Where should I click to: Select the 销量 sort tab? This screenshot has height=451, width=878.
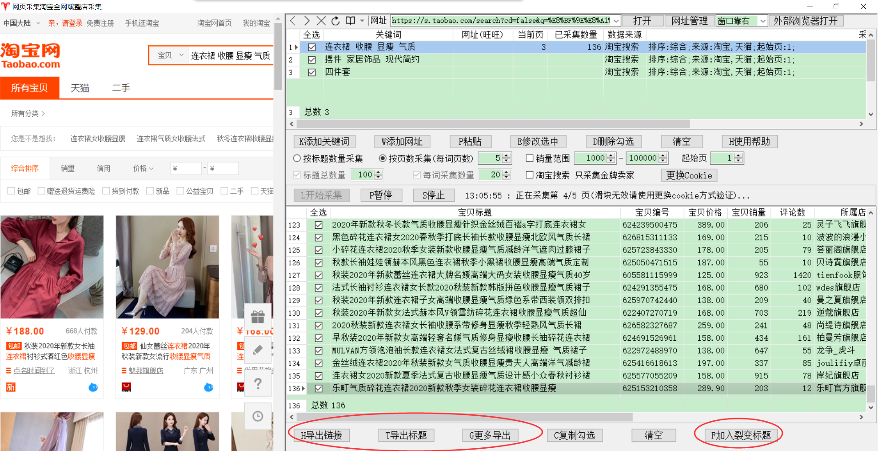pos(68,168)
